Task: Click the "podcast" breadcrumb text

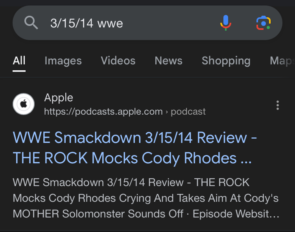Action: click(x=188, y=112)
